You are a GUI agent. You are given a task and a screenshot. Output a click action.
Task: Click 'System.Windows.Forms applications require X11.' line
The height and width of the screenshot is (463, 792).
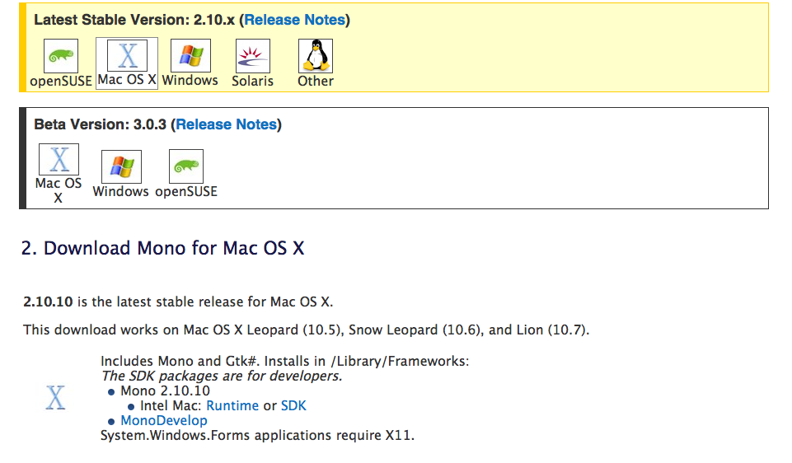[x=258, y=435]
